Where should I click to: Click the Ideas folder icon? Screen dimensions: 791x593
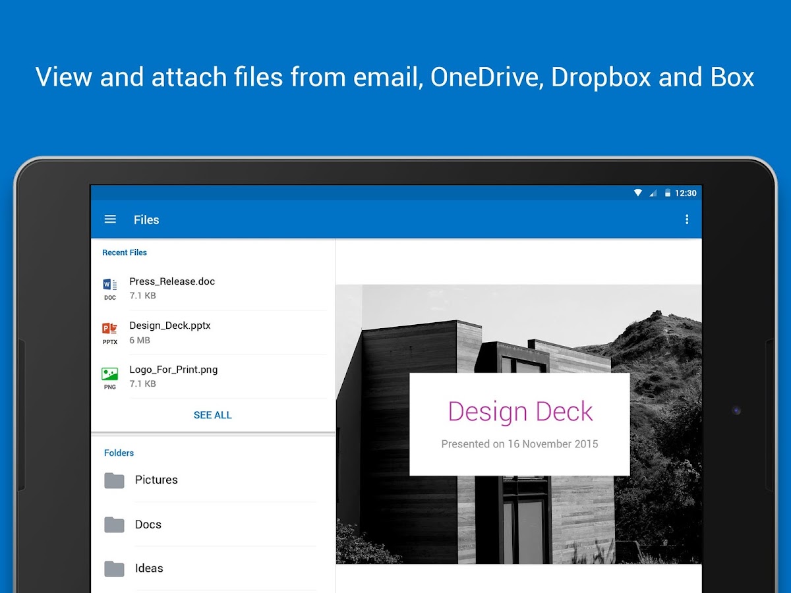(x=113, y=569)
